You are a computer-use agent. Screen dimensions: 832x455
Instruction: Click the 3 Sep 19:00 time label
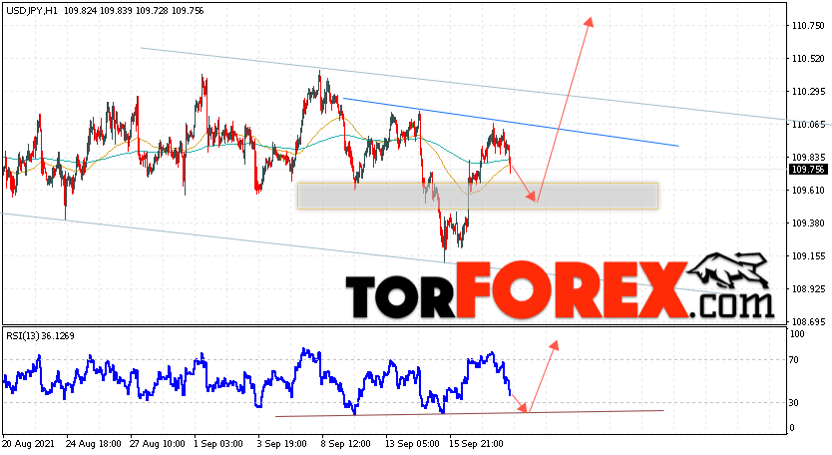tap(281, 444)
